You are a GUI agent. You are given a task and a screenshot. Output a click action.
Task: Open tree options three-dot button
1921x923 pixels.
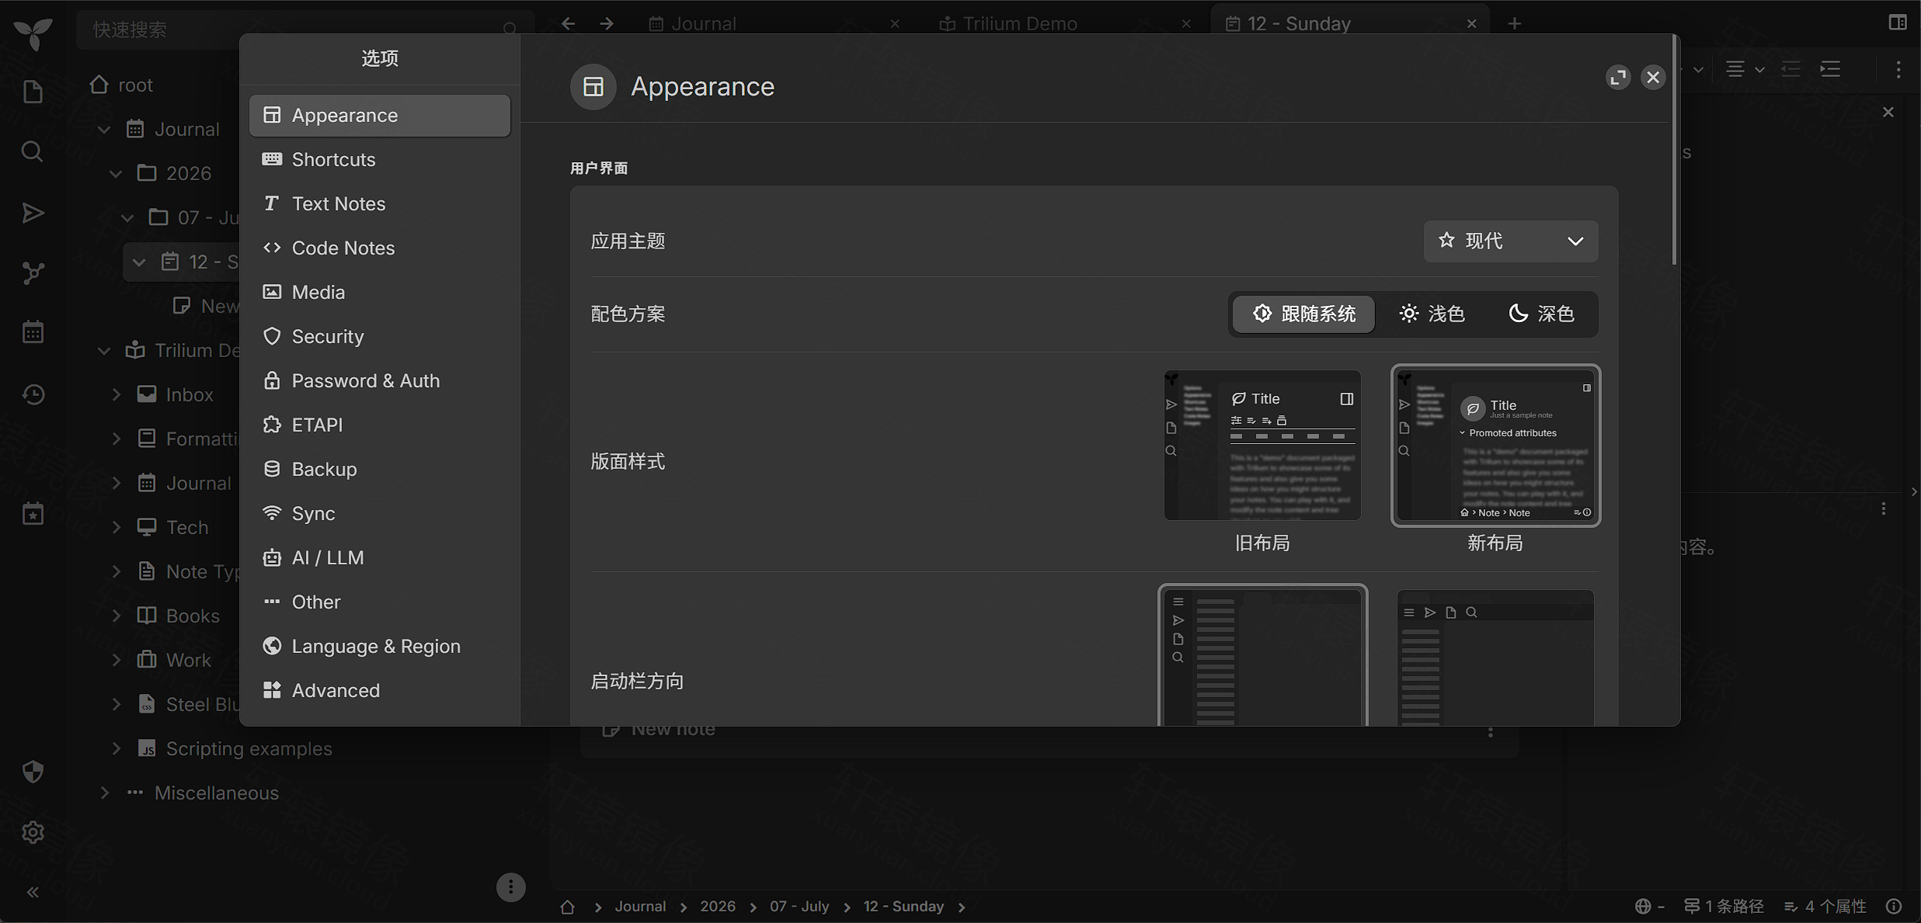pyautogui.click(x=510, y=887)
